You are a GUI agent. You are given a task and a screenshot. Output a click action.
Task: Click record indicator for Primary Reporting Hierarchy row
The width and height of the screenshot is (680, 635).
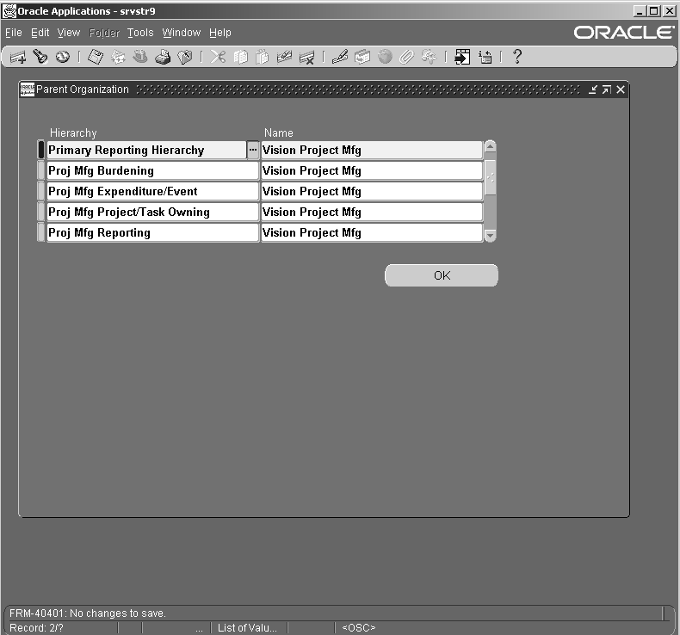[41, 150]
